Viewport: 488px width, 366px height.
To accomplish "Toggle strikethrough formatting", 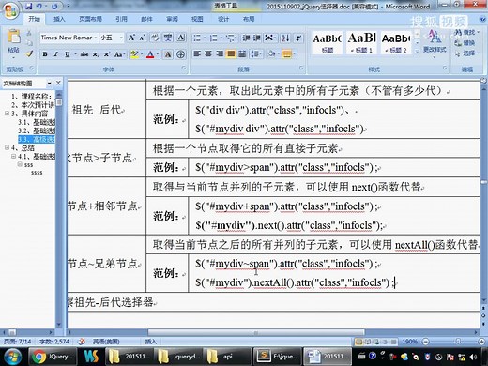I will [84, 54].
